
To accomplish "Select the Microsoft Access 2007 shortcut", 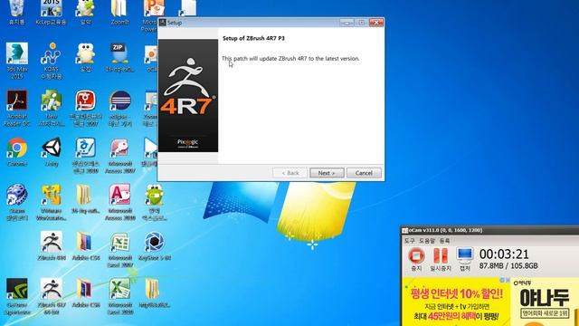I will [119, 156].
